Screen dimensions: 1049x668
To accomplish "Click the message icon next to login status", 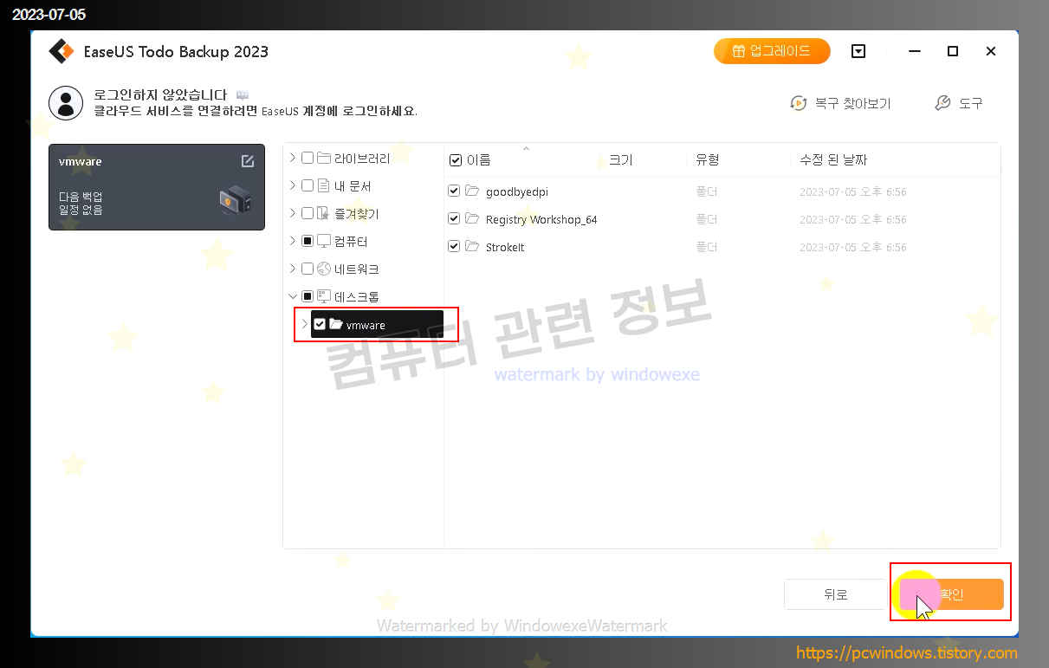I will coord(243,94).
